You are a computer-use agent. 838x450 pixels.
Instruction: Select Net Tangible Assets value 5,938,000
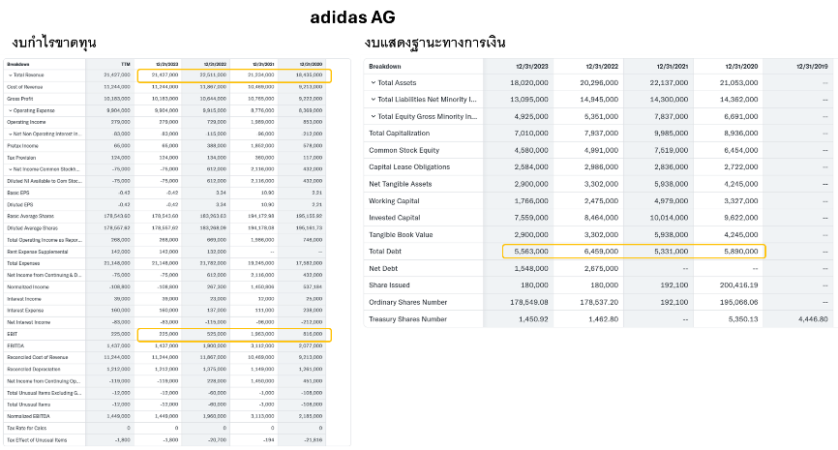[x=672, y=184]
